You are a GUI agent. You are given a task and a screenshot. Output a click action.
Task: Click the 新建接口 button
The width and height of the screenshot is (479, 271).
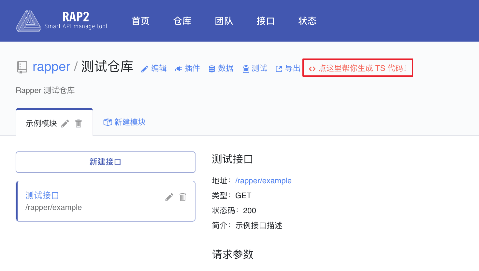point(106,162)
